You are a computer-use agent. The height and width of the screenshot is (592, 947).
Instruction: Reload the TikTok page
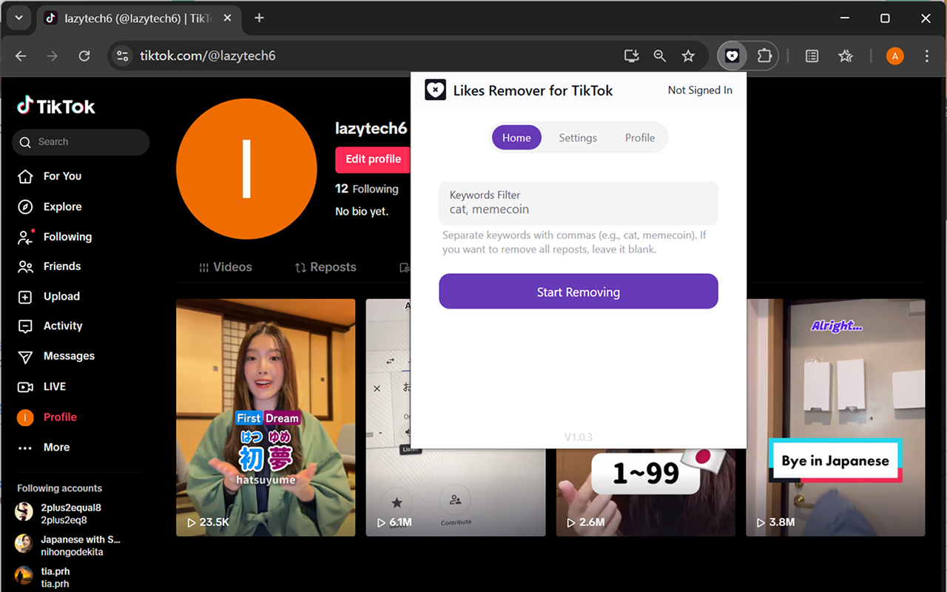(84, 55)
